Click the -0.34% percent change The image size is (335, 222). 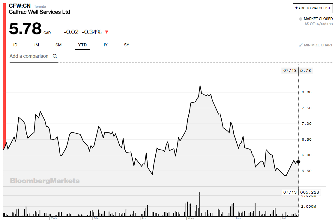point(92,32)
